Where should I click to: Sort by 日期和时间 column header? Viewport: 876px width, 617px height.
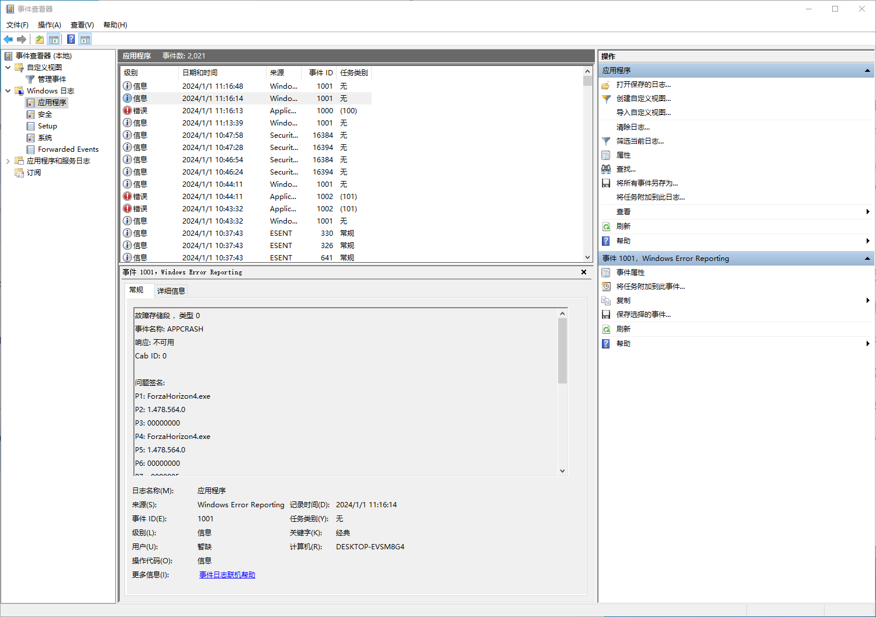222,73
